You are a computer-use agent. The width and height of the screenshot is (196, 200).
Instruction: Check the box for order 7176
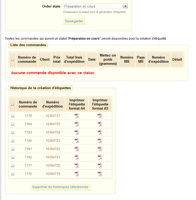click(x=13, y=174)
